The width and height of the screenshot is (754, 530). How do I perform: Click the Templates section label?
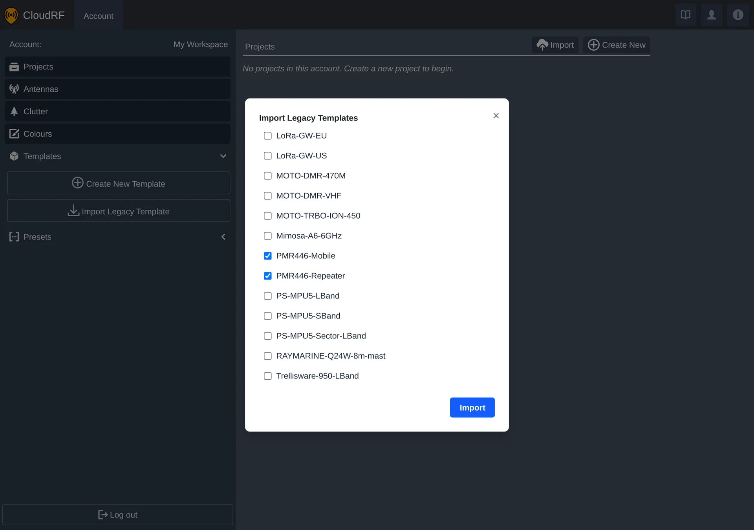click(x=42, y=156)
